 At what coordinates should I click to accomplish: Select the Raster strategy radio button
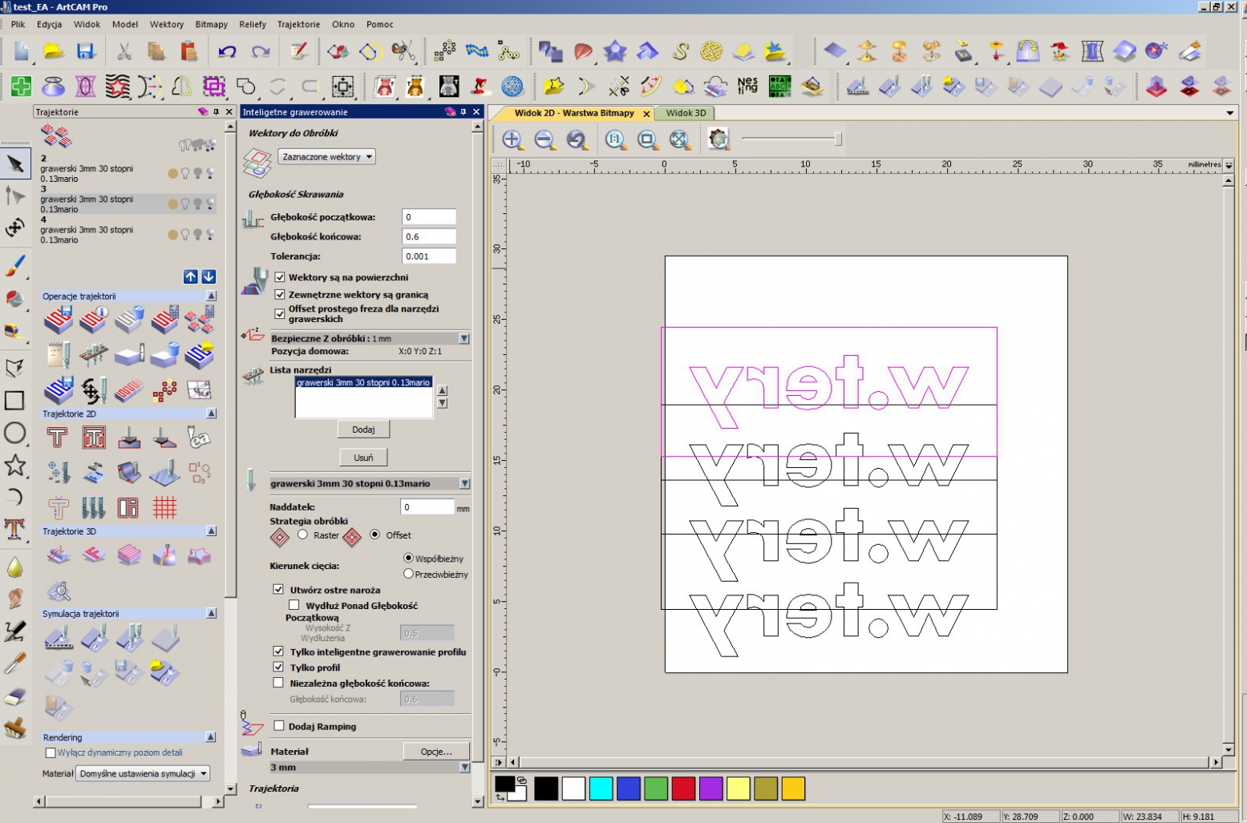(302, 535)
